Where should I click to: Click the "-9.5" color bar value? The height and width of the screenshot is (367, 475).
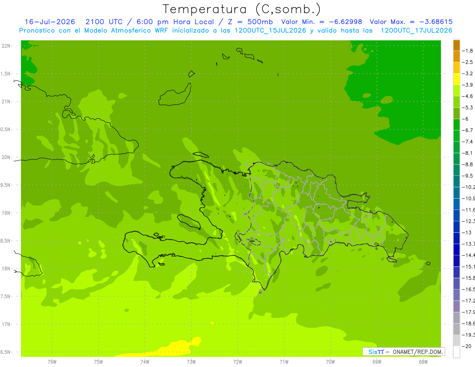point(468,176)
